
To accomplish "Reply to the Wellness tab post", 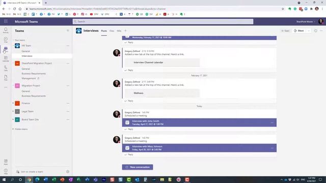I will point(129,101).
